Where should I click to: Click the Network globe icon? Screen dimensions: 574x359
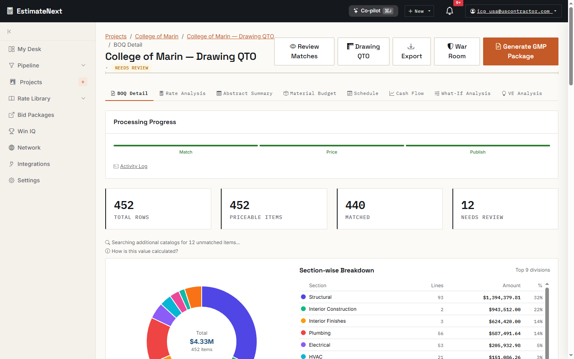click(x=12, y=148)
